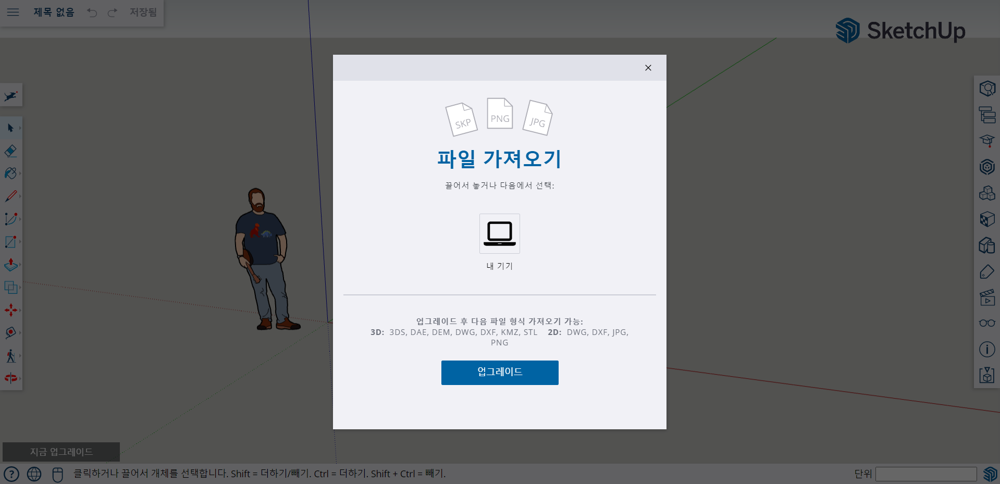Open the Outliner panel icon
The width and height of the screenshot is (1000, 484).
[987, 115]
